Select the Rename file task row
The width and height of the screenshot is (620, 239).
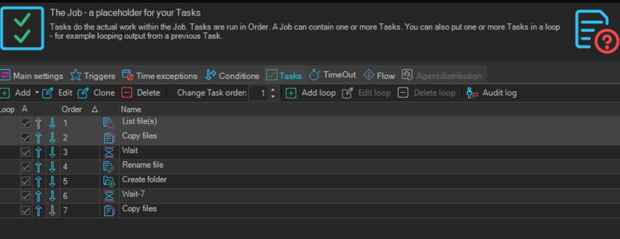[x=310, y=167]
